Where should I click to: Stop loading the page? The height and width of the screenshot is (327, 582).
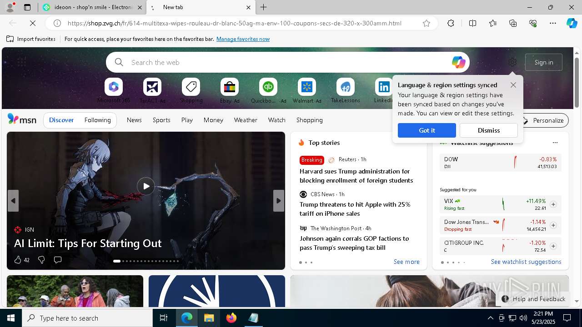tap(33, 23)
